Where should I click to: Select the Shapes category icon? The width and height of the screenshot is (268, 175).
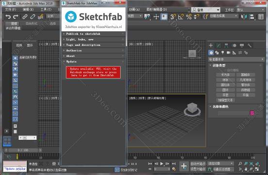217,53
